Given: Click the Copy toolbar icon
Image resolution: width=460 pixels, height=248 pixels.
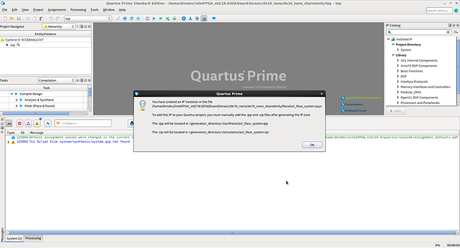Looking at the screenshot, I should point(34,18).
